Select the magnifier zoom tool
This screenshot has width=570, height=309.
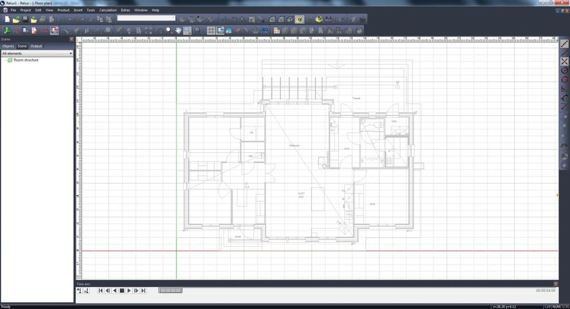pyautogui.click(x=169, y=31)
